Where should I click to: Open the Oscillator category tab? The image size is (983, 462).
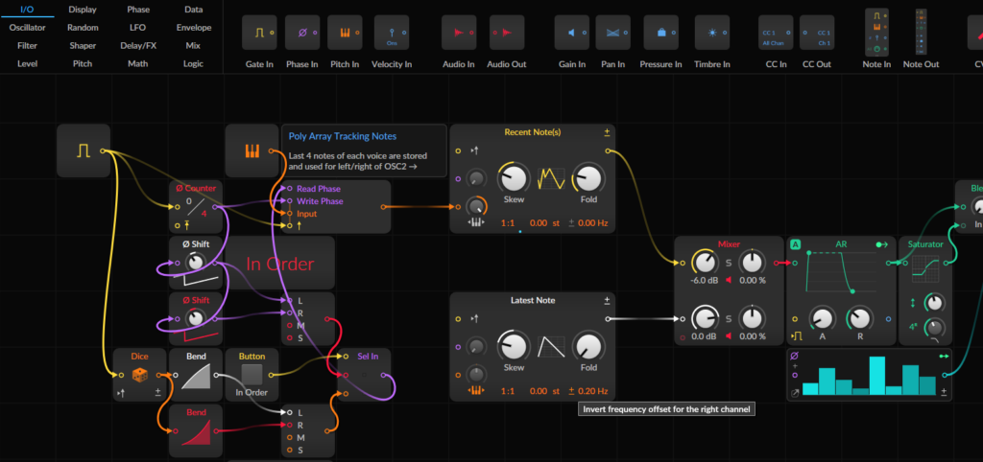click(x=27, y=28)
